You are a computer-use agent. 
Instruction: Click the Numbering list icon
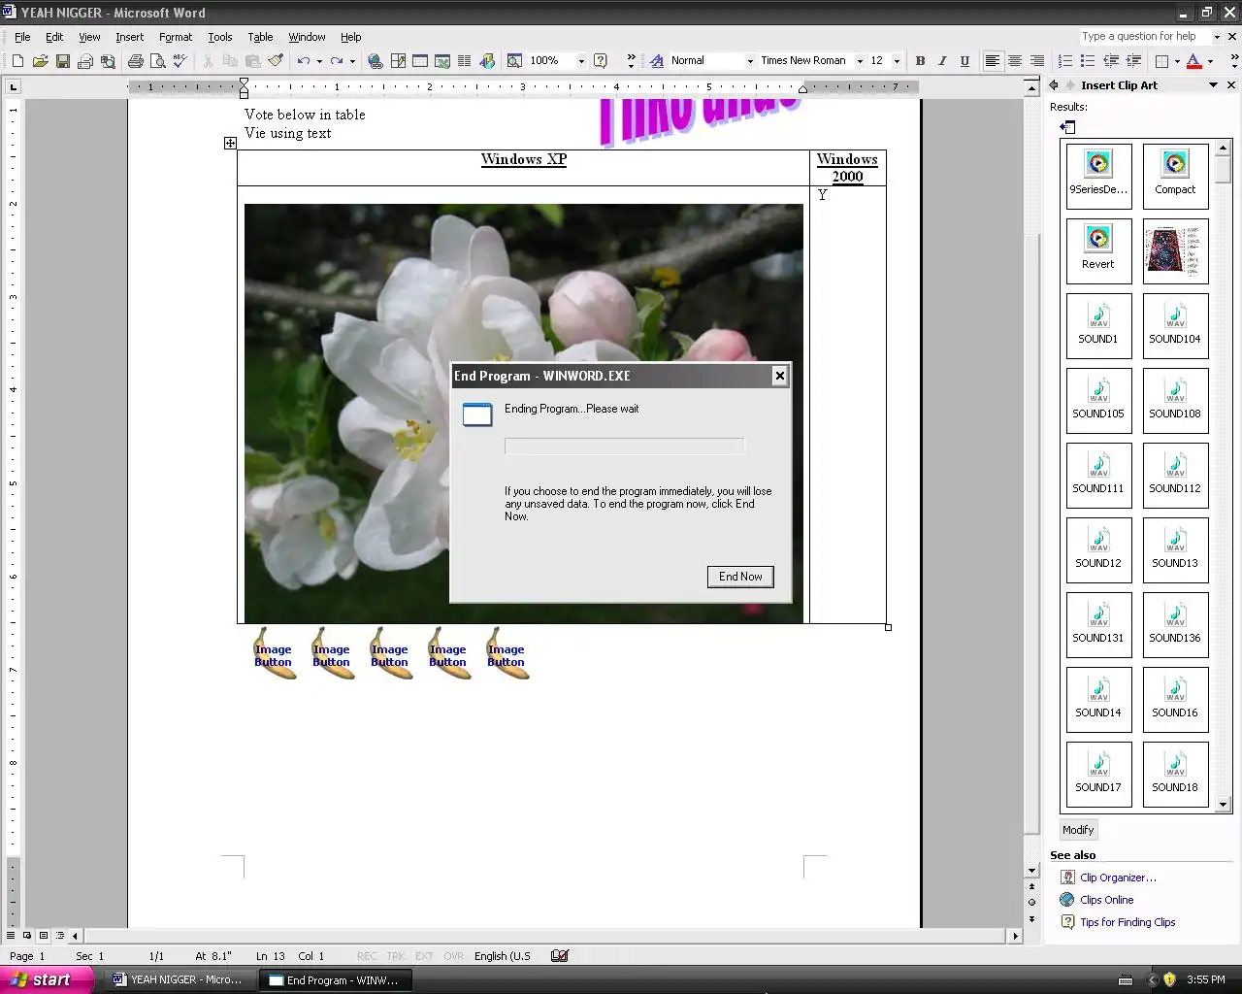[x=1065, y=61]
